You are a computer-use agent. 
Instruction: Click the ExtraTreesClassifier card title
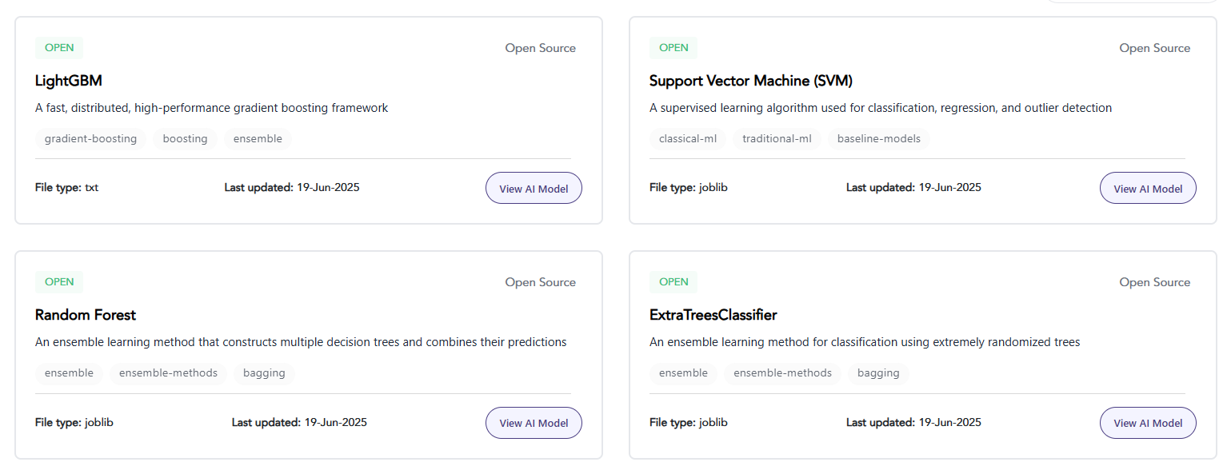click(713, 315)
